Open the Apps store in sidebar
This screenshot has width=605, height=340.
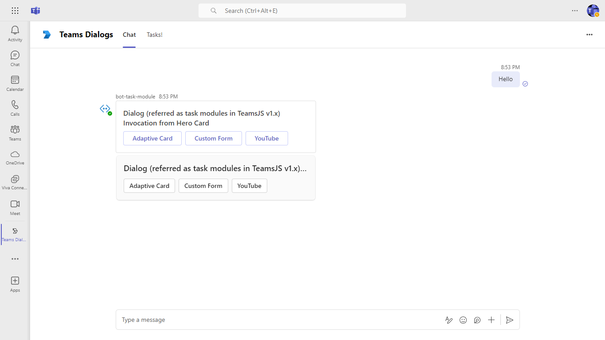pos(15,284)
